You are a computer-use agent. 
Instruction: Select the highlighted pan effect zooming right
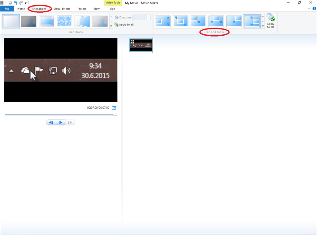click(x=252, y=21)
